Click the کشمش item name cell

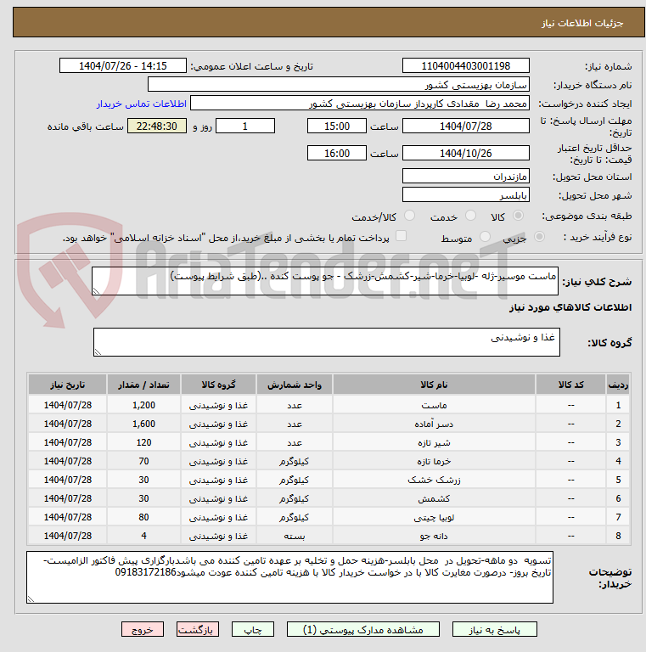[434, 498]
